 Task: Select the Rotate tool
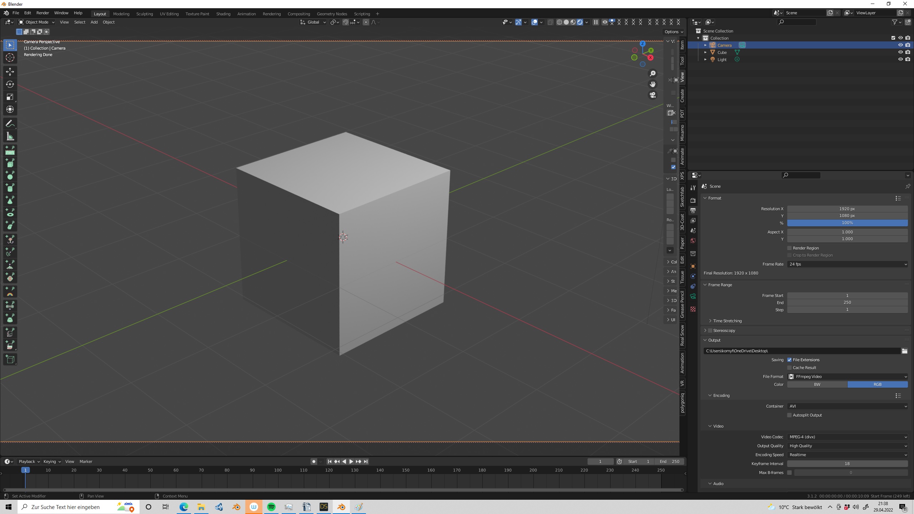10,84
